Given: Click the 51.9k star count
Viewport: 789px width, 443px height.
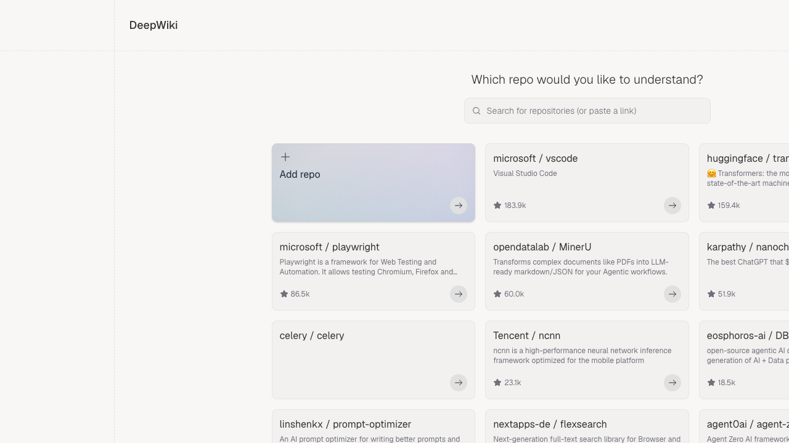Looking at the screenshot, I should click(727, 294).
